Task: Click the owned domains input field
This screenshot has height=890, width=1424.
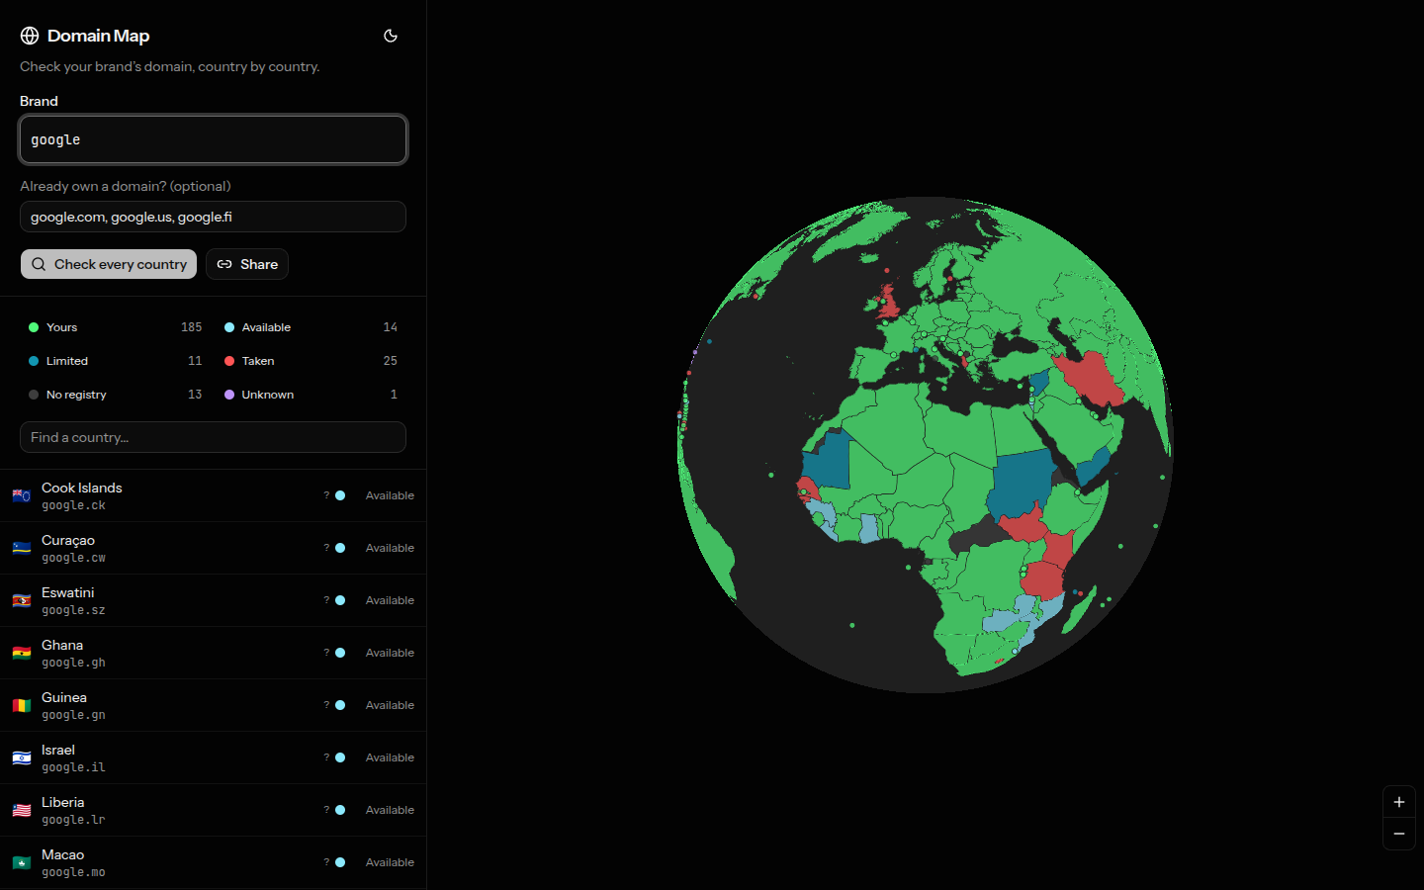Action: tap(213, 217)
